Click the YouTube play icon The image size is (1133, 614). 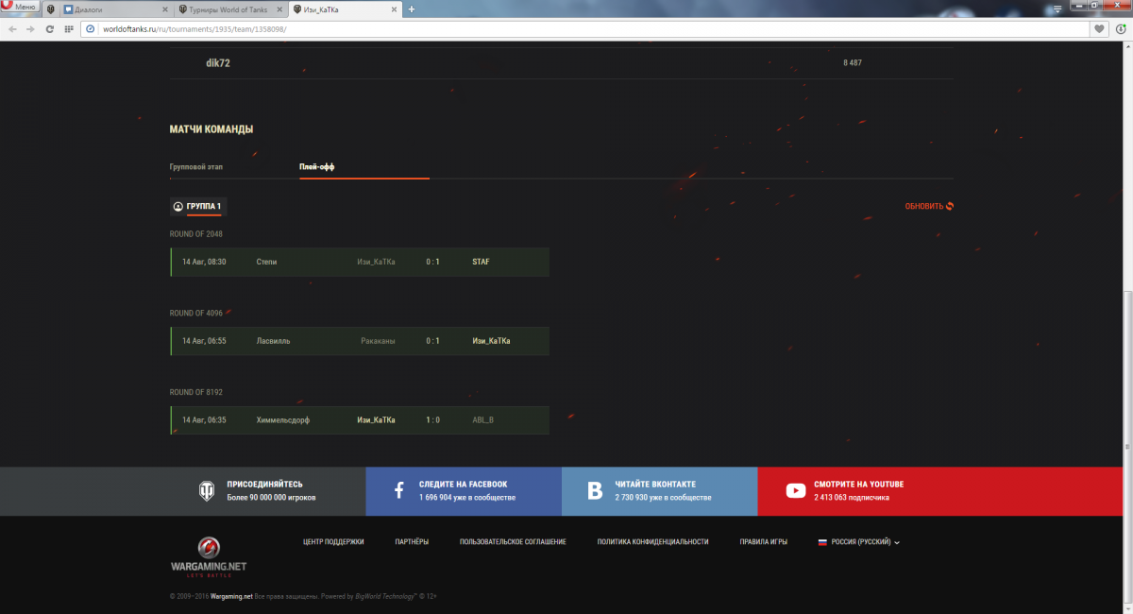click(x=795, y=490)
